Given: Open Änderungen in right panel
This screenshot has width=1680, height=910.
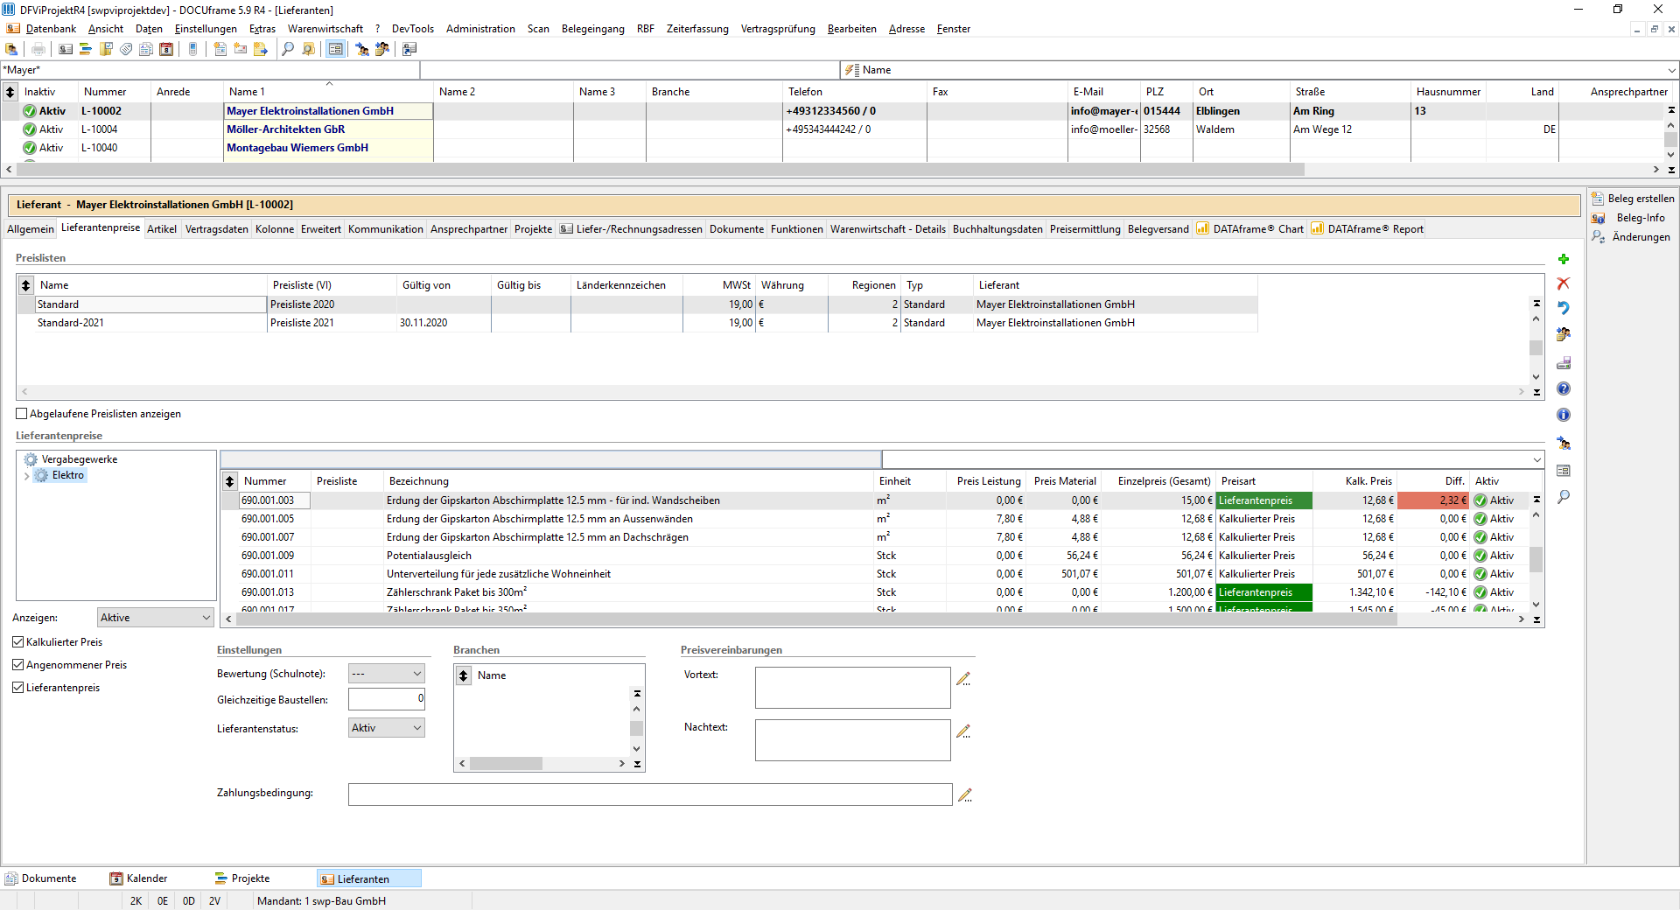Looking at the screenshot, I should 1631,237.
